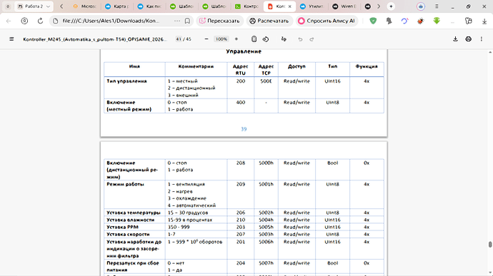This screenshot has height=276, width=493.
Task: Open PDF viewer more options menu
Action: point(482,39)
